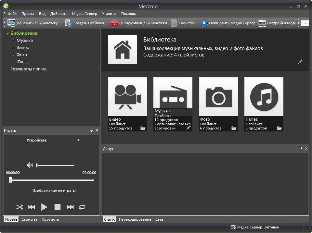Click the media server status icon in the status bar

[233, 227]
